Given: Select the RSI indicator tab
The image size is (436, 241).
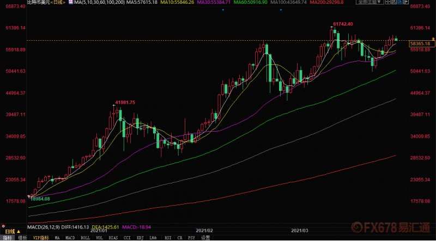Looking at the screenshot, I should pos(168,238).
